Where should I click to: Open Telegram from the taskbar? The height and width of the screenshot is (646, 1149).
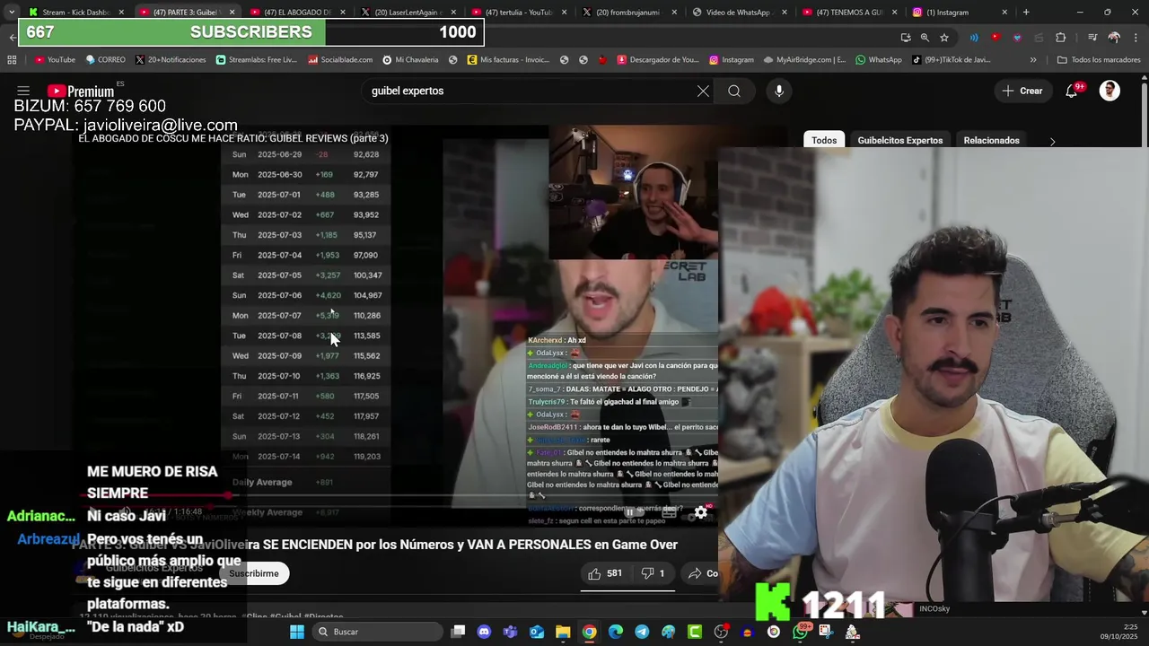(642, 632)
